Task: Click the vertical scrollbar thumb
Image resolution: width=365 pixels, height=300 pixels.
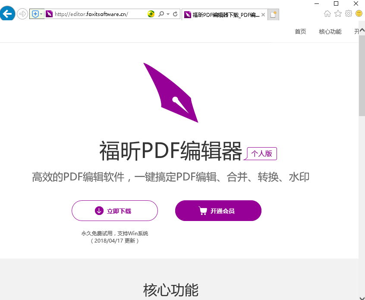Action: click(x=362, y=76)
